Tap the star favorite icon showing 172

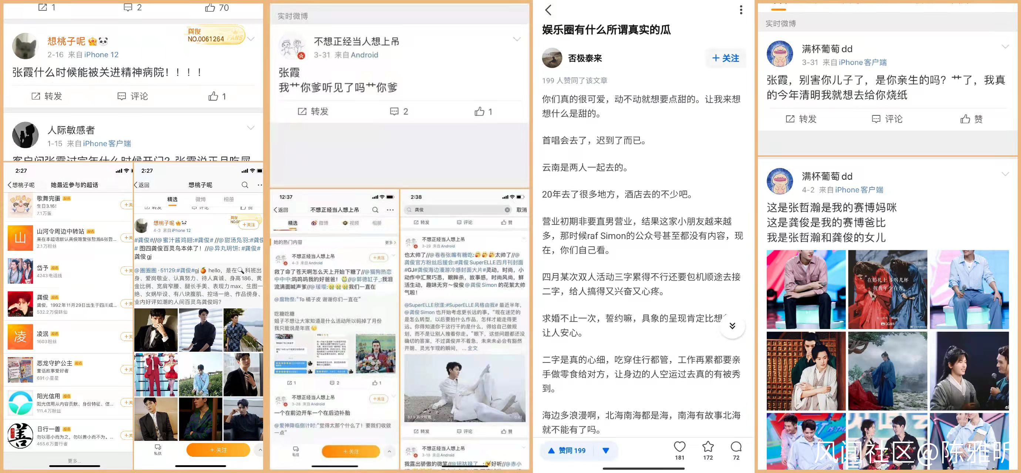tap(708, 447)
